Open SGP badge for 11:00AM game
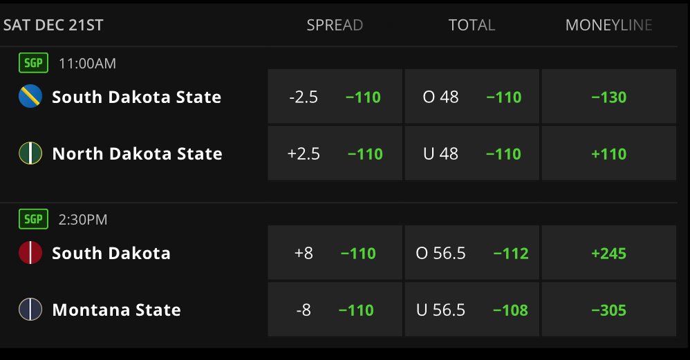690x360 pixels. click(x=33, y=63)
